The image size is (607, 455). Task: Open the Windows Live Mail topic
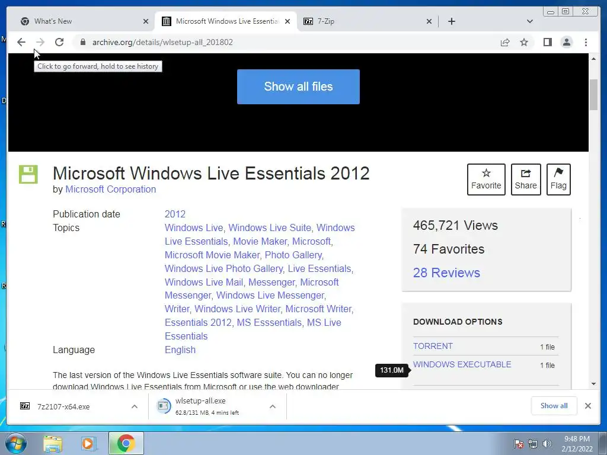tap(204, 282)
